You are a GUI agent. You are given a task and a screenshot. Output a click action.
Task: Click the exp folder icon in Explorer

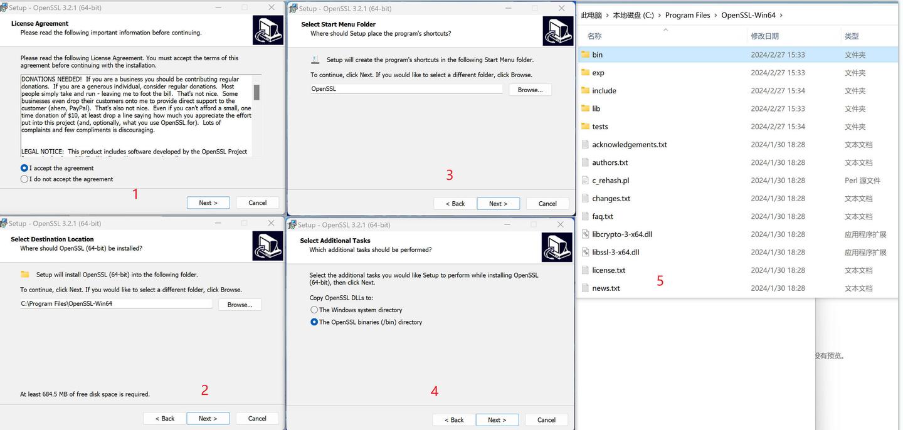(x=585, y=73)
